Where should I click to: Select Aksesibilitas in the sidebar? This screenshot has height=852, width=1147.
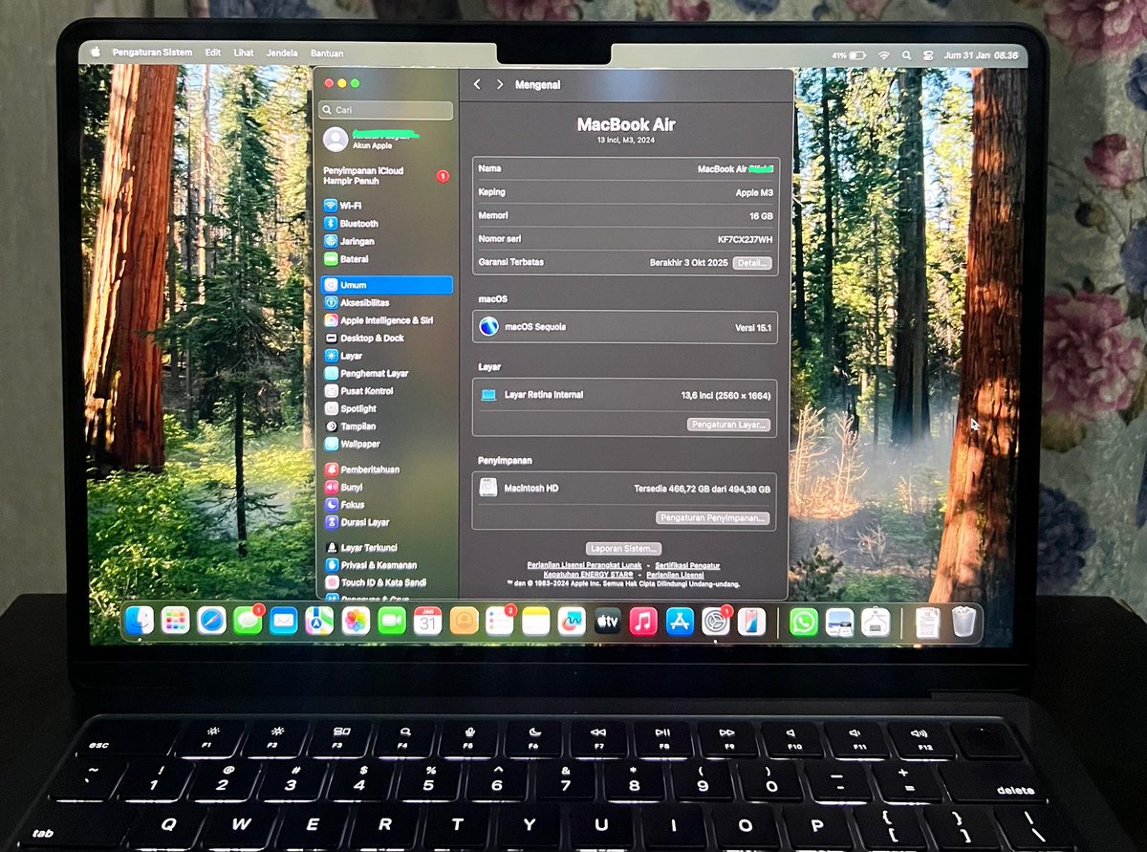click(x=386, y=303)
